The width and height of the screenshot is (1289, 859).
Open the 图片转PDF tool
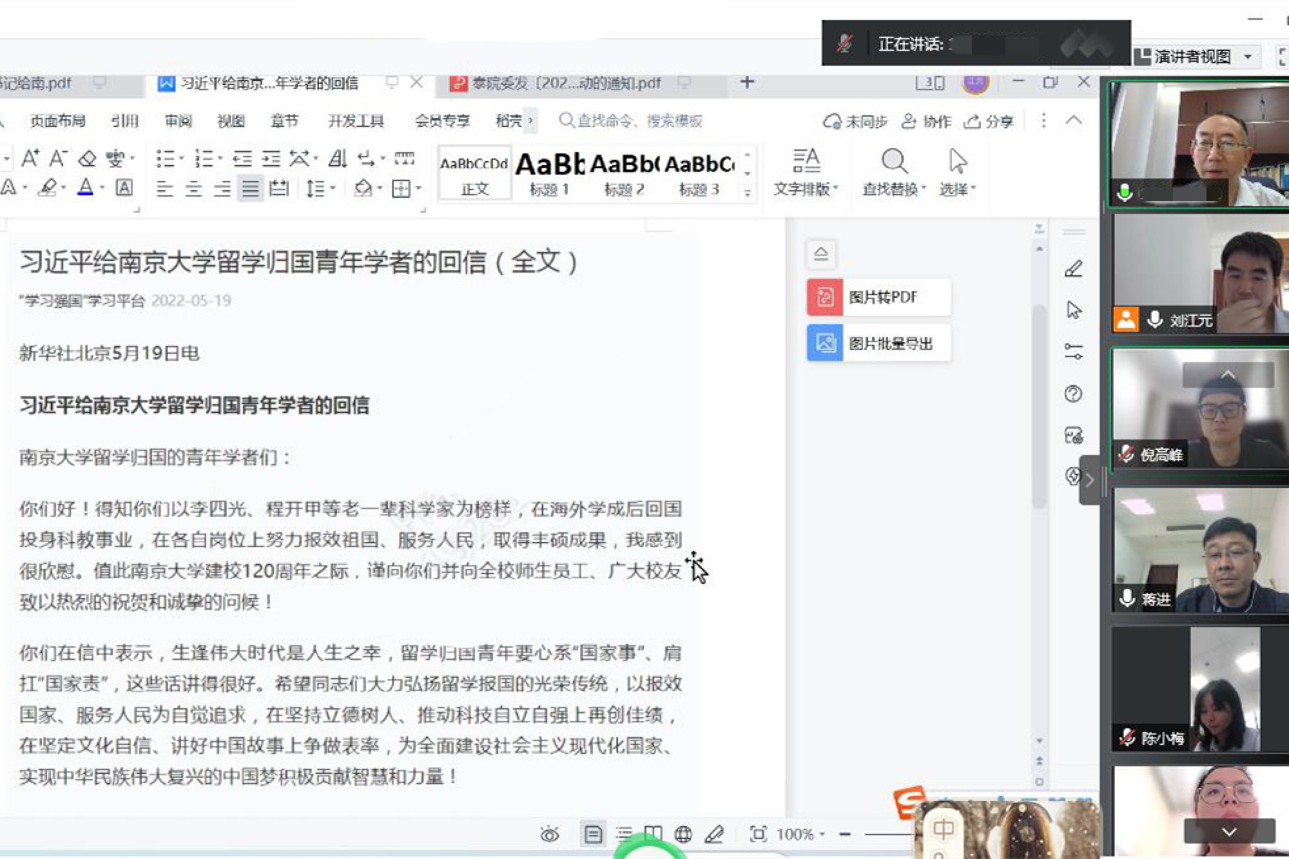(x=878, y=297)
